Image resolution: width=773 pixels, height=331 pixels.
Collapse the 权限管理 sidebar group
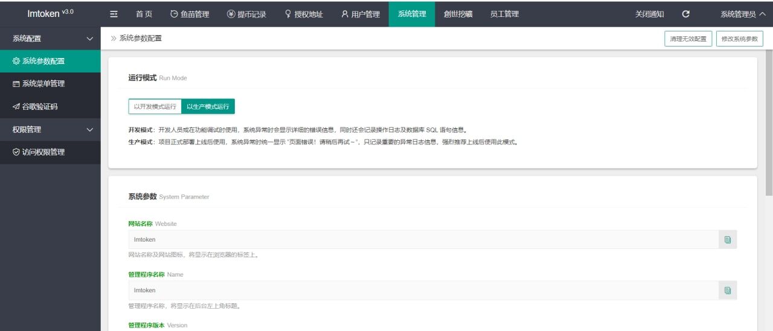tap(50, 129)
